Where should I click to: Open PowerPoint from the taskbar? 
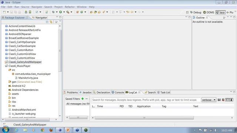coord(68,130)
